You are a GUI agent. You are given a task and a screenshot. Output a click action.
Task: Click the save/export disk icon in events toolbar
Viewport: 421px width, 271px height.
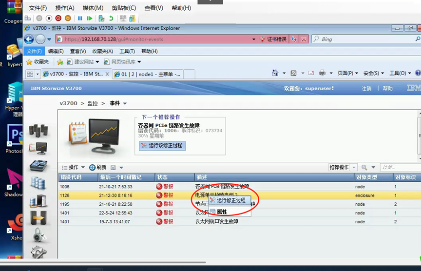tap(113, 167)
